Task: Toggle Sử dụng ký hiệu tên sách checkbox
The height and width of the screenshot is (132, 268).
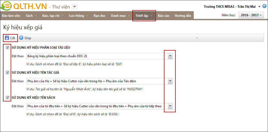Action: (x=7, y=98)
